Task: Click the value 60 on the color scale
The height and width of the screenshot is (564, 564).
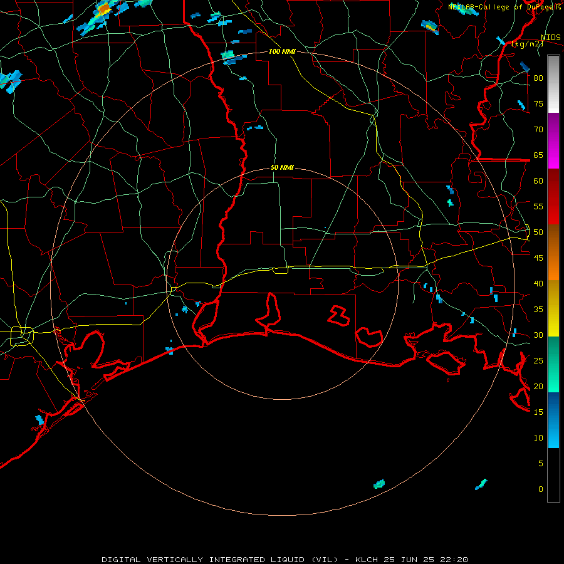Action: pyautogui.click(x=538, y=181)
